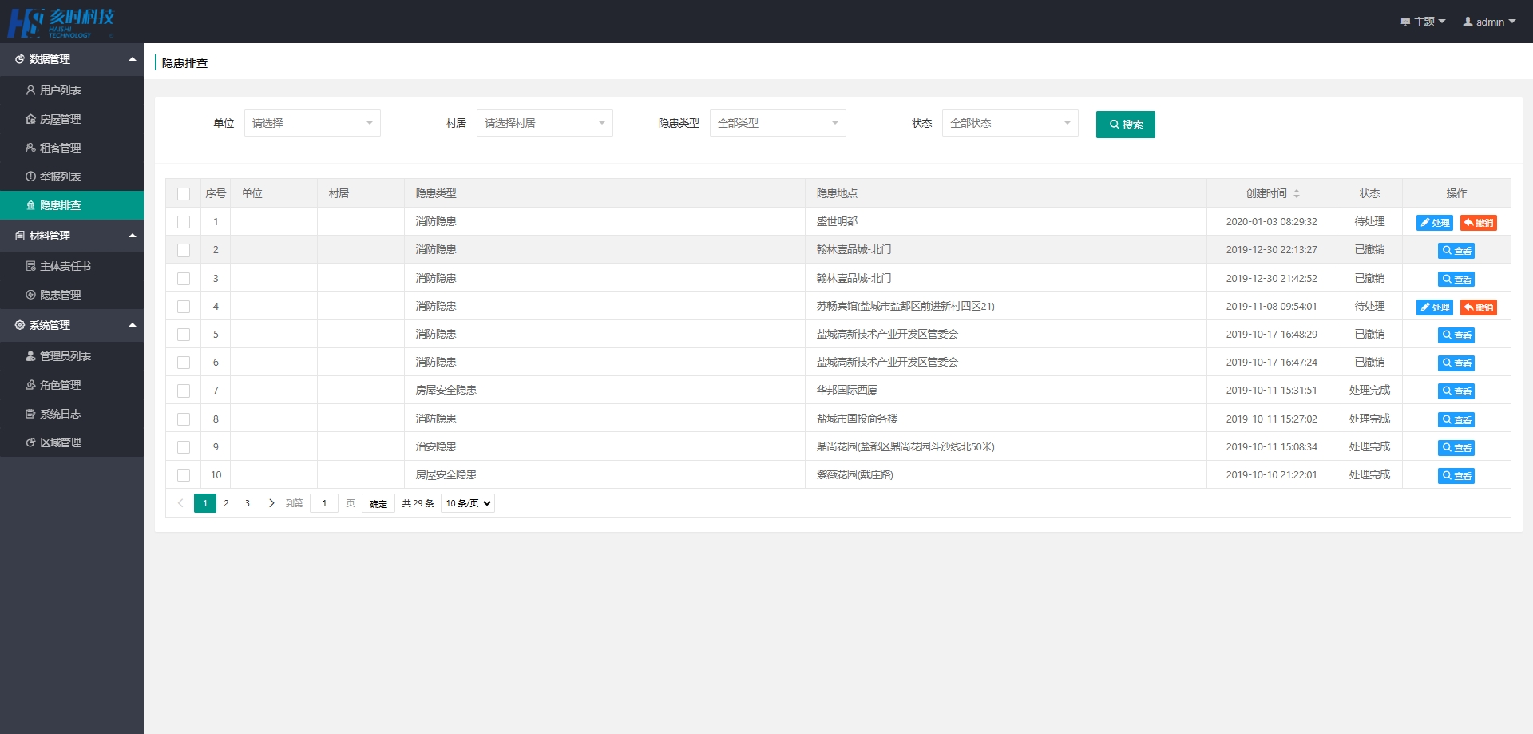Click the role management icon in sidebar
The height and width of the screenshot is (734, 1533).
(x=30, y=385)
